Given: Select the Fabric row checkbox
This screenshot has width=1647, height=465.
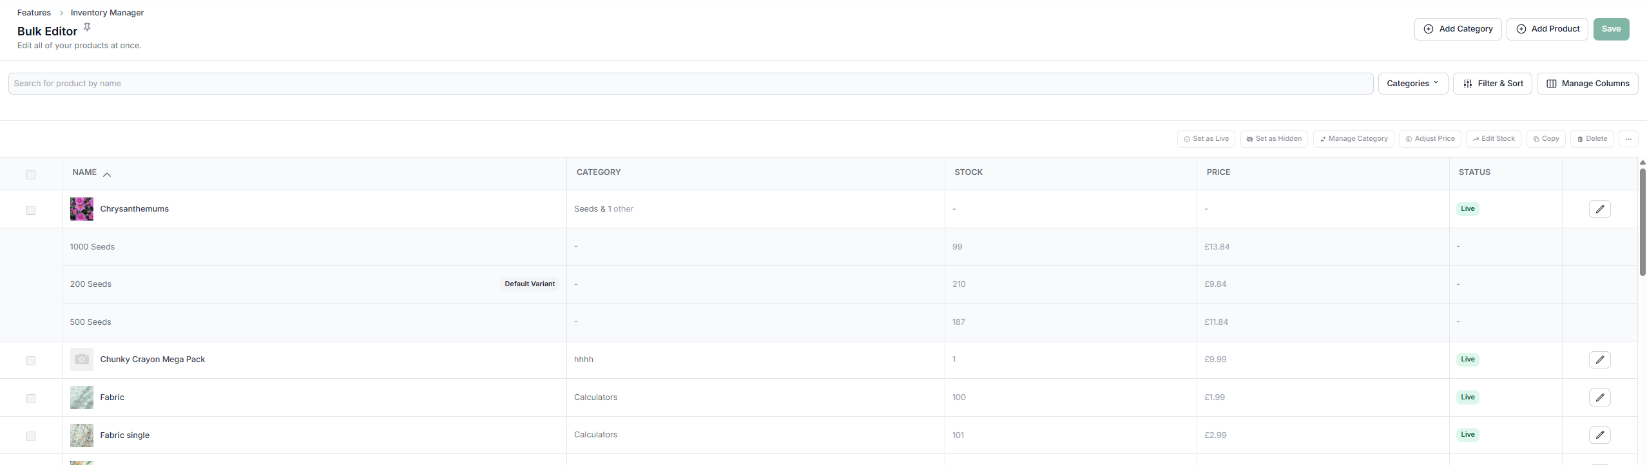Looking at the screenshot, I should tap(31, 398).
